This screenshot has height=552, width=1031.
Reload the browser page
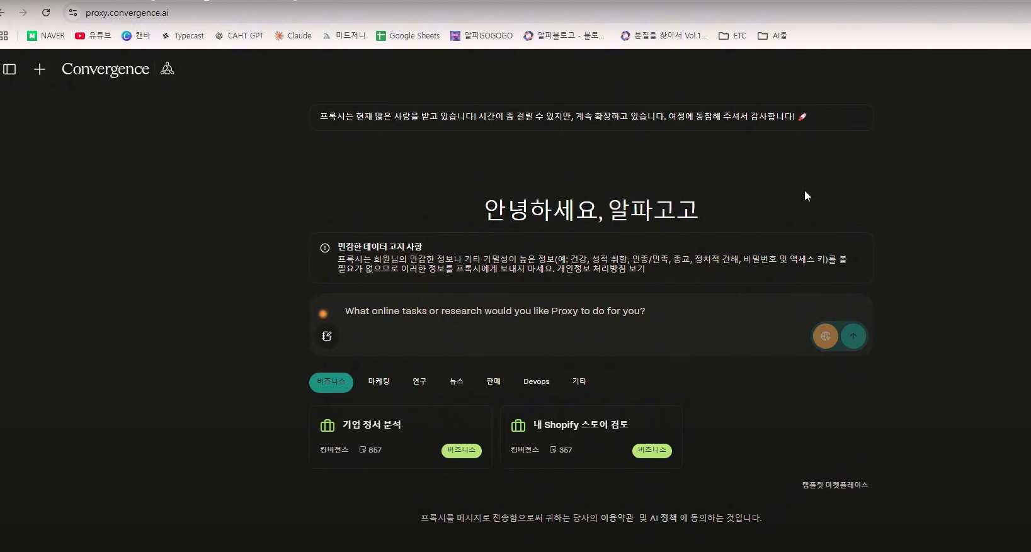point(46,13)
